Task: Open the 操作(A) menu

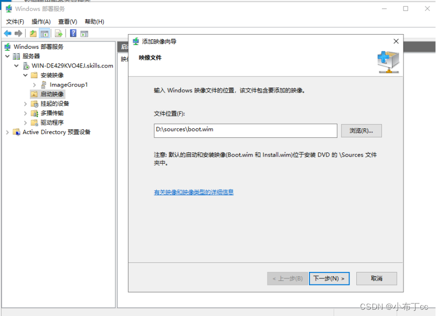Action: point(41,21)
